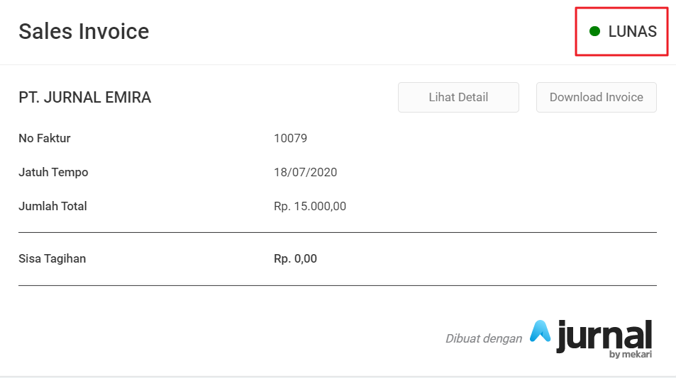Click the Jumlah Total label
Image resolution: width=676 pixels, height=378 pixels.
(52, 206)
